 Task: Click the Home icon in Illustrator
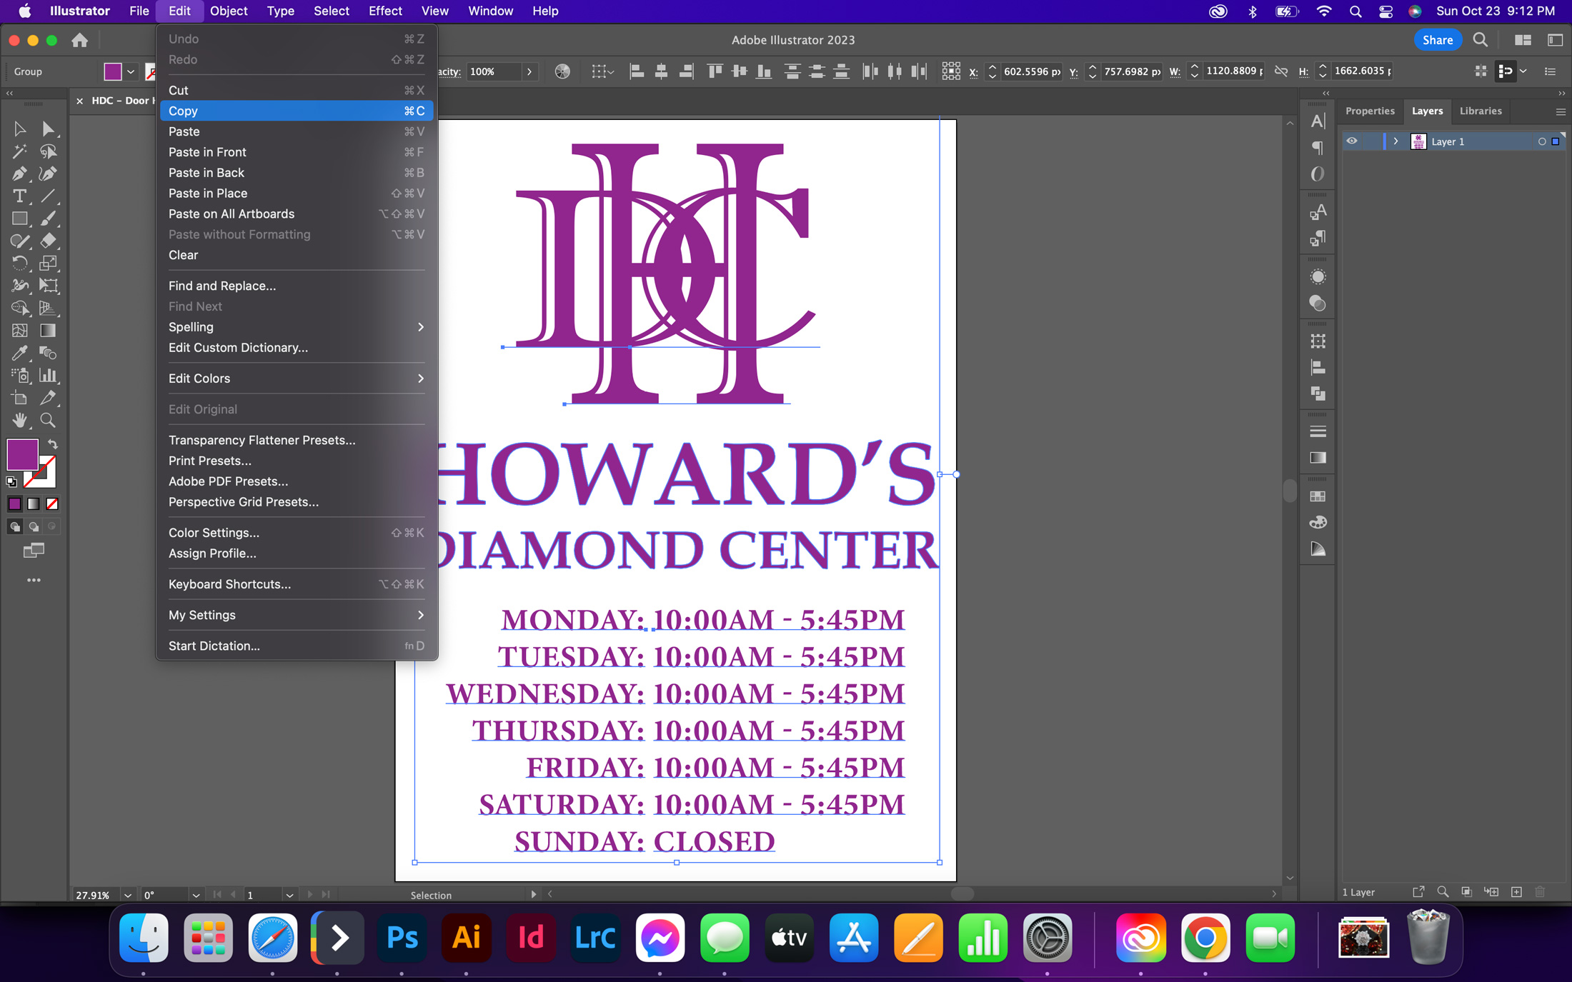(x=80, y=40)
